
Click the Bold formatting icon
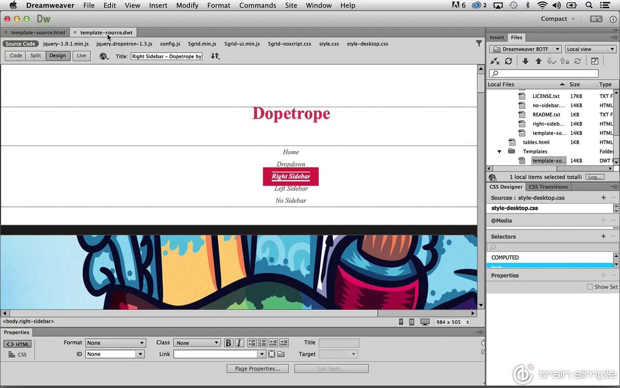228,343
